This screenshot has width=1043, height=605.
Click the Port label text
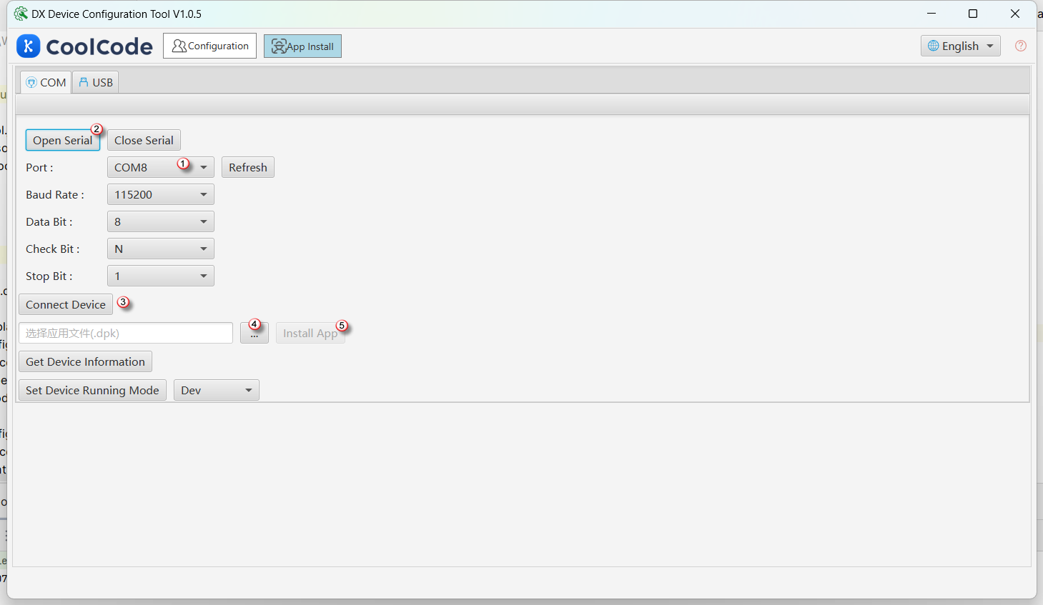39,167
